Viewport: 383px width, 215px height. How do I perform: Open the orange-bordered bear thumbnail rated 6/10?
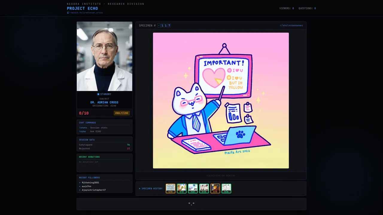tap(215, 188)
